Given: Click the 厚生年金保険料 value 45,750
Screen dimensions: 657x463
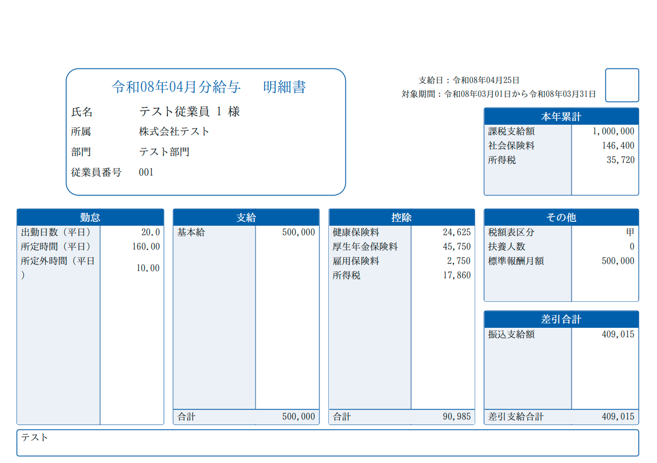Looking at the screenshot, I should click(456, 247).
